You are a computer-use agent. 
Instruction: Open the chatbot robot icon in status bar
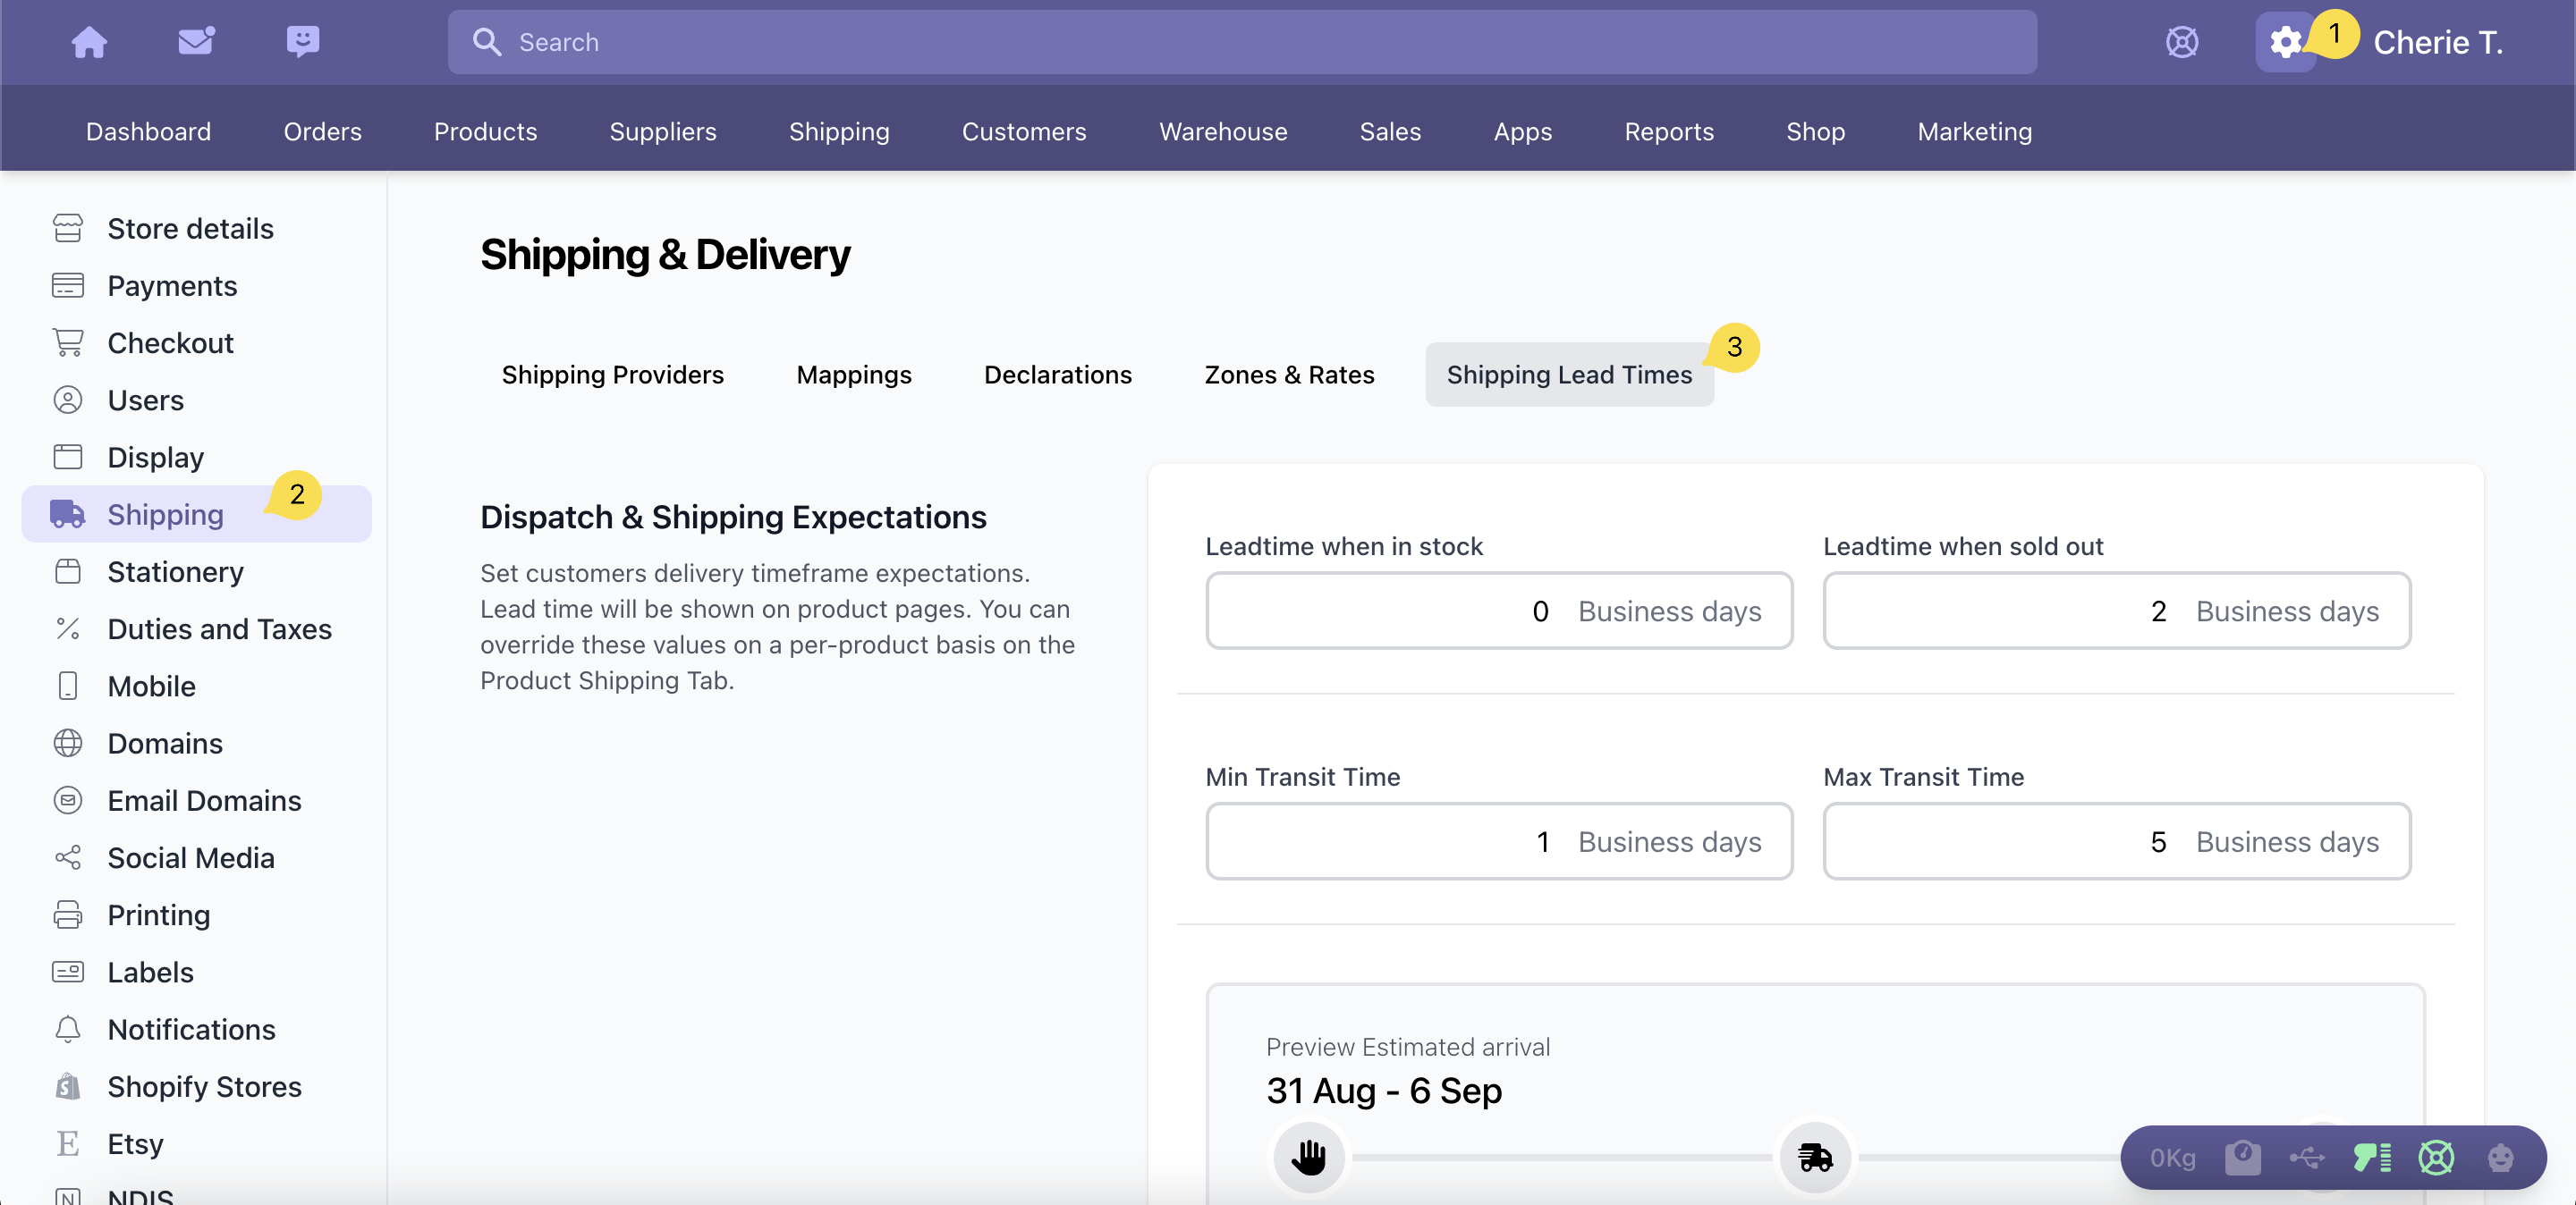click(2501, 1158)
